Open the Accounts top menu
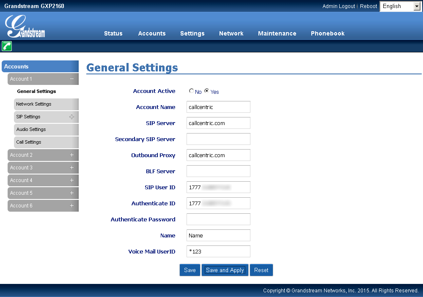Image resolution: width=423 pixels, height=297 pixels. [x=152, y=33]
